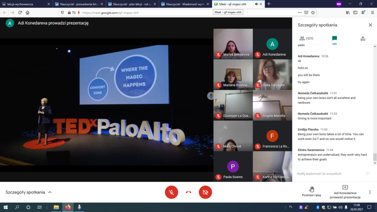Open the three-dot more options menu
The height and width of the screenshot is (212, 377).
370,192
